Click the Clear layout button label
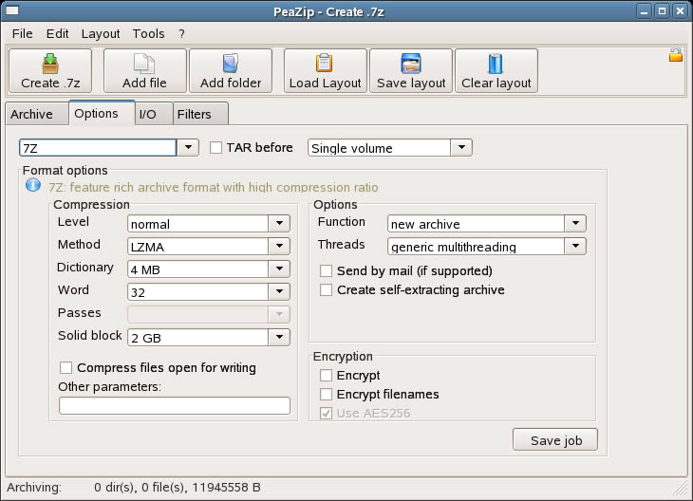693x501 pixels. 496,83
